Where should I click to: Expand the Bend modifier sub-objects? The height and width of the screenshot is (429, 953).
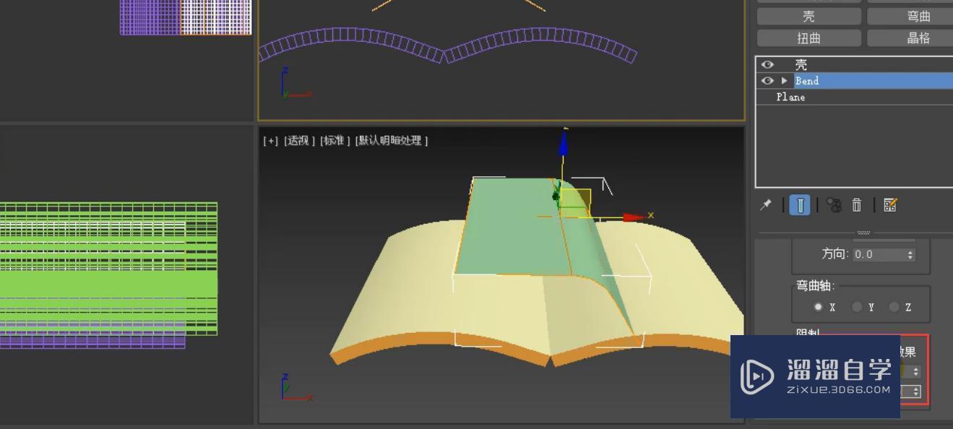click(x=784, y=81)
